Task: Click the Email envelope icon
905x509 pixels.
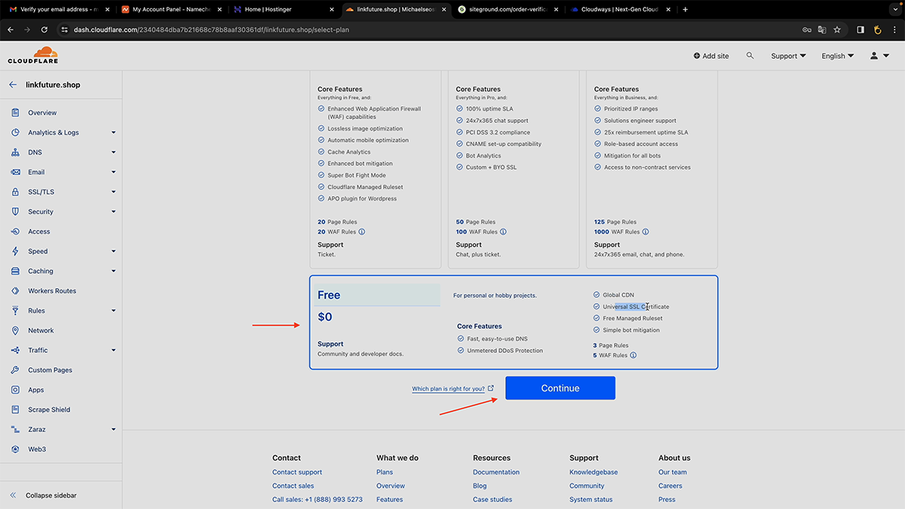Action: pos(15,172)
